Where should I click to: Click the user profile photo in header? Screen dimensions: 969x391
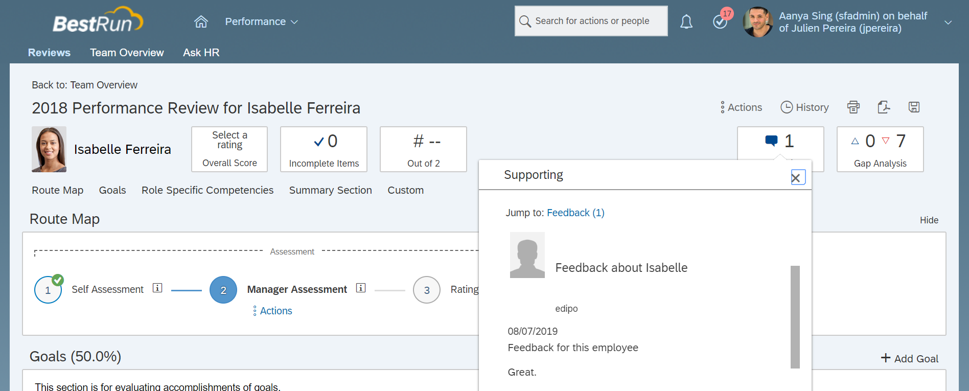click(x=758, y=22)
